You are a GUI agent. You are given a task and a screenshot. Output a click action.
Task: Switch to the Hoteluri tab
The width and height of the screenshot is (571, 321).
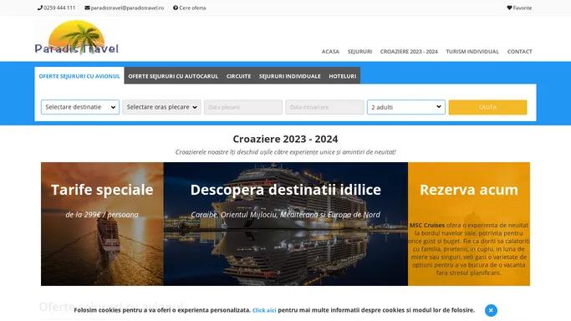342,76
